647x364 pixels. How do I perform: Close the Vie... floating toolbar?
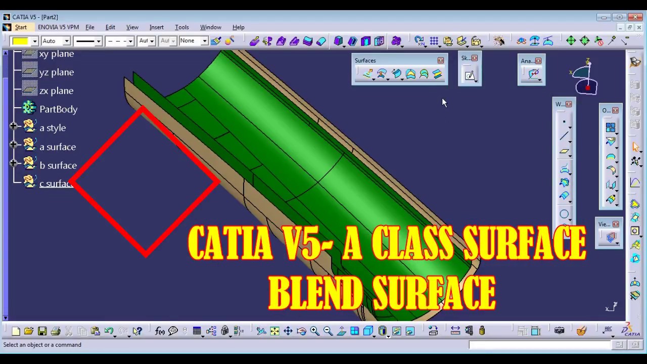[x=616, y=224]
